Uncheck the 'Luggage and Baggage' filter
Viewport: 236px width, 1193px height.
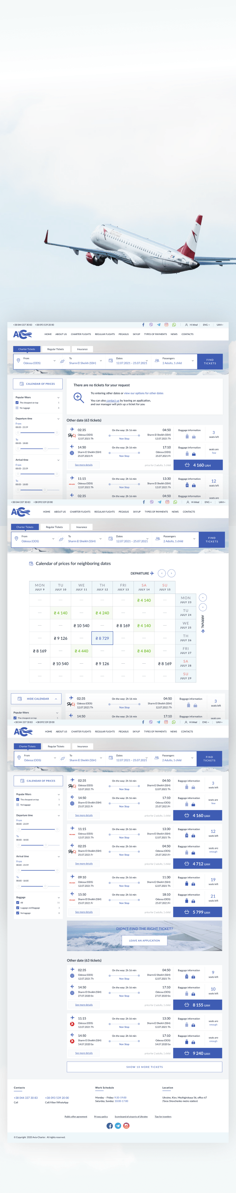point(18,908)
